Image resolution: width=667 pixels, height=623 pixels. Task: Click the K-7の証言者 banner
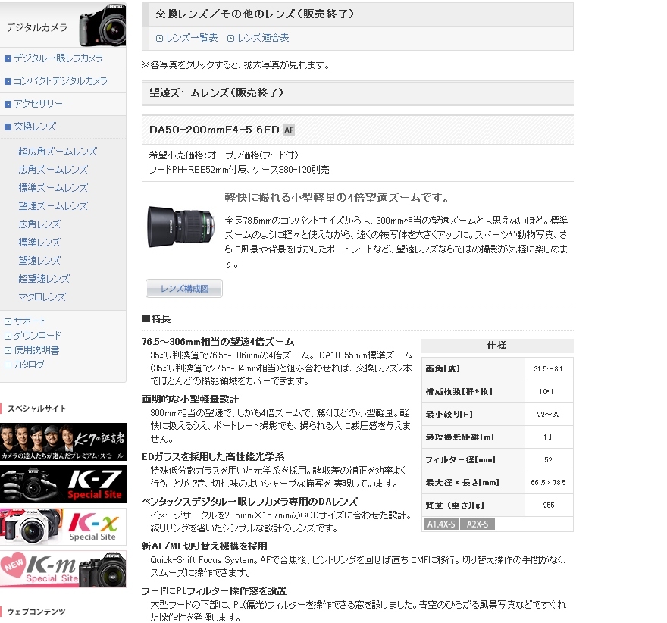click(63, 442)
